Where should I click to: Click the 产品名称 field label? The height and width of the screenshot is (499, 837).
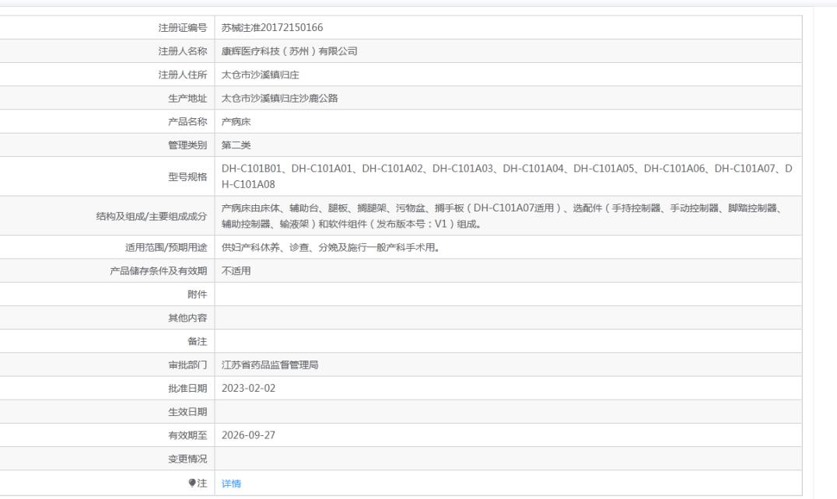point(187,121)
